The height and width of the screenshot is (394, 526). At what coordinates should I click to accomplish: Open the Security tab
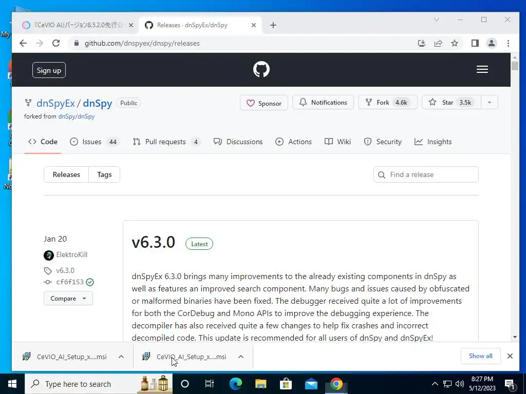tap(383, 142)
